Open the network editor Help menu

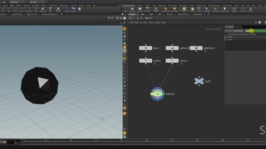(163, 22)
